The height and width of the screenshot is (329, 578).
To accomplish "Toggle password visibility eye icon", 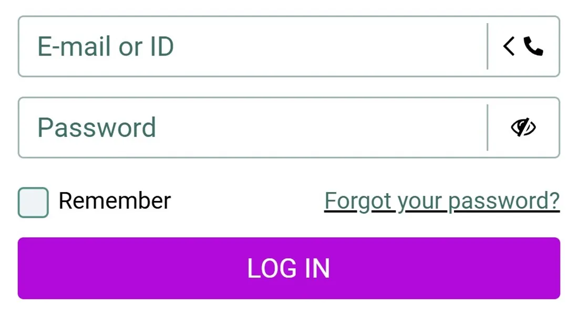I will click(523, 128).
